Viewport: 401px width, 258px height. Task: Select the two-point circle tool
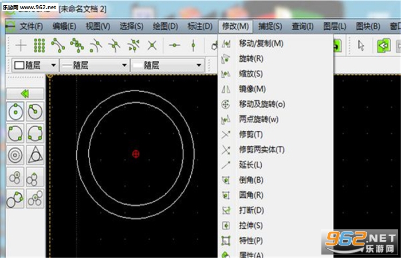tap(15, 133)
